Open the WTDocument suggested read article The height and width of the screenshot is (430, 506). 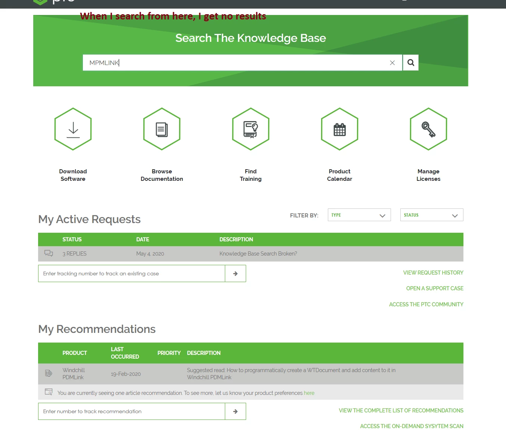[x=291, y=374]
